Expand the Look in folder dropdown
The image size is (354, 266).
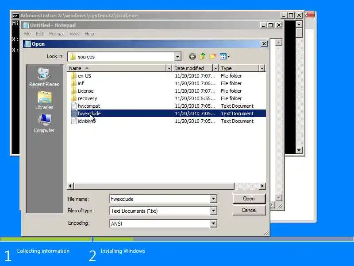tap(177, 57)
